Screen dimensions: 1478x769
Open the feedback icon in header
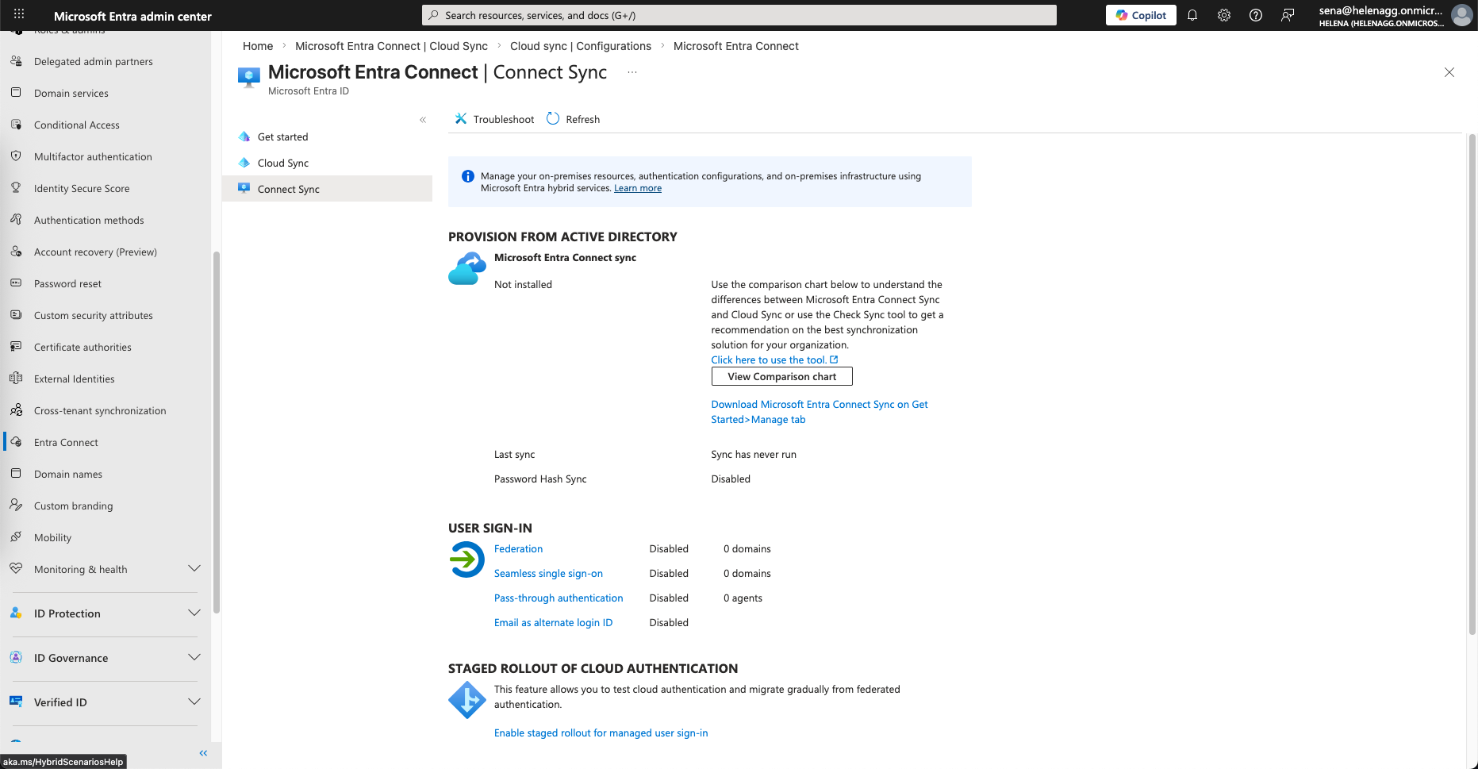(x=1287, y=15)
